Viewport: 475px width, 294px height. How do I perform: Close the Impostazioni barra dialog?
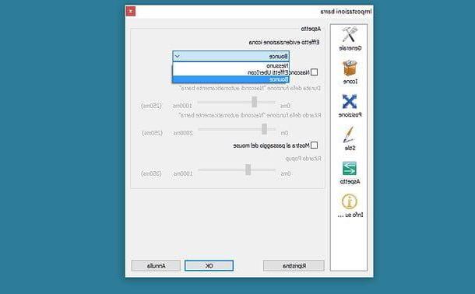(x=131, y=11)
